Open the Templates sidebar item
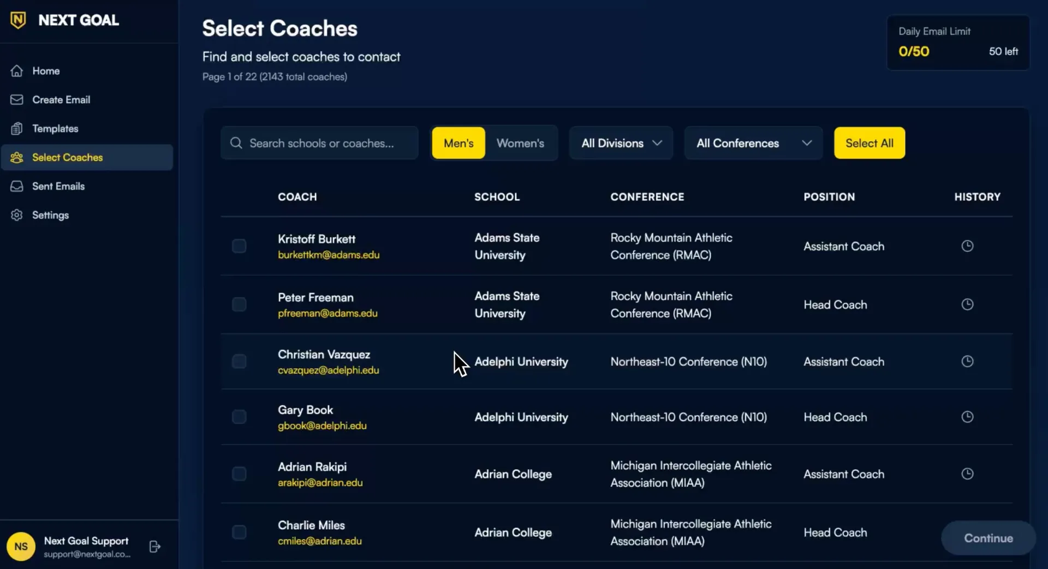This screenshot has width=1048, height=569. pyautogui.click(x=55, y=129)
